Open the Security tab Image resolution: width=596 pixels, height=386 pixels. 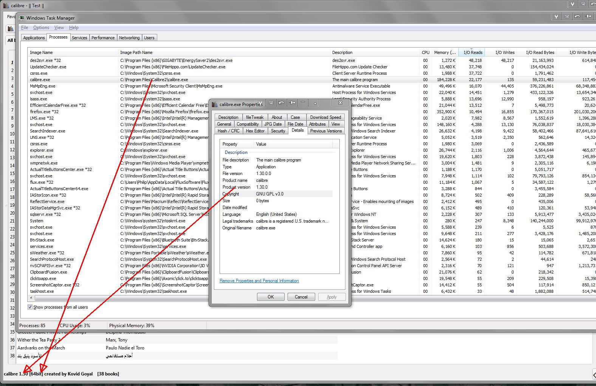278,131
